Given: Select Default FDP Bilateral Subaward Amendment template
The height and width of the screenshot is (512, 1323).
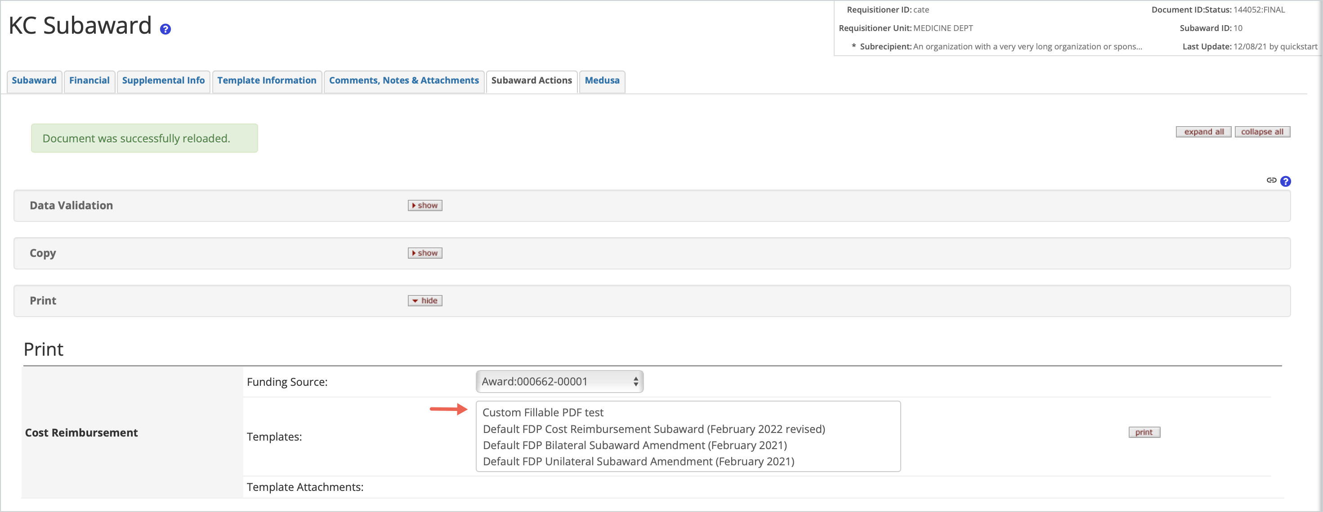Looking at the screenshot, I should click(x=635, y=446).
